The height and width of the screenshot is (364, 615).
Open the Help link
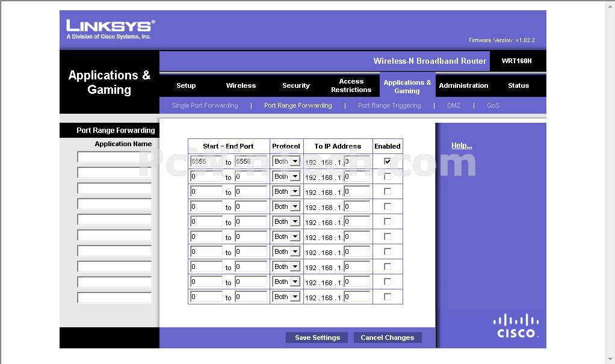462,146
